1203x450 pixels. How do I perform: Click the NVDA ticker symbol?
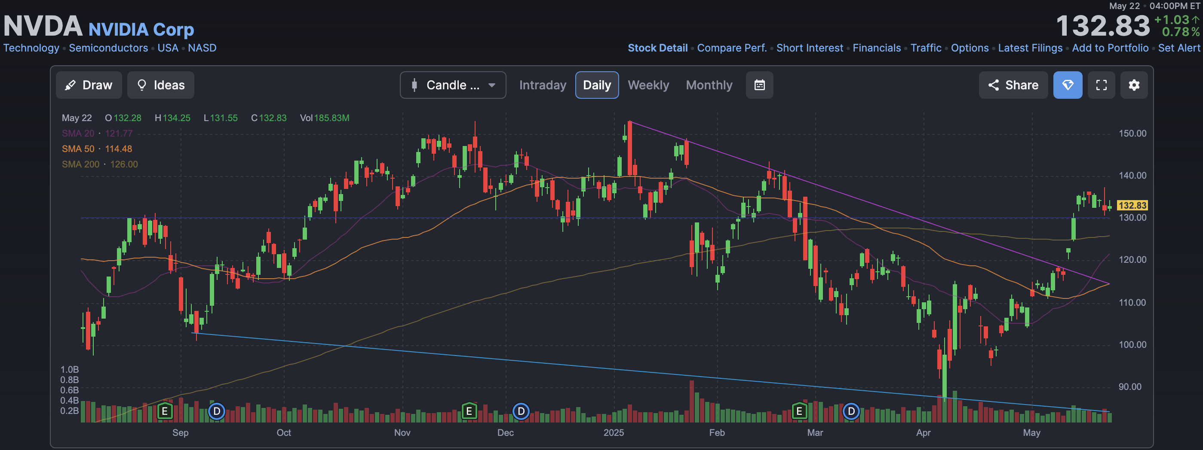point(43,26)
